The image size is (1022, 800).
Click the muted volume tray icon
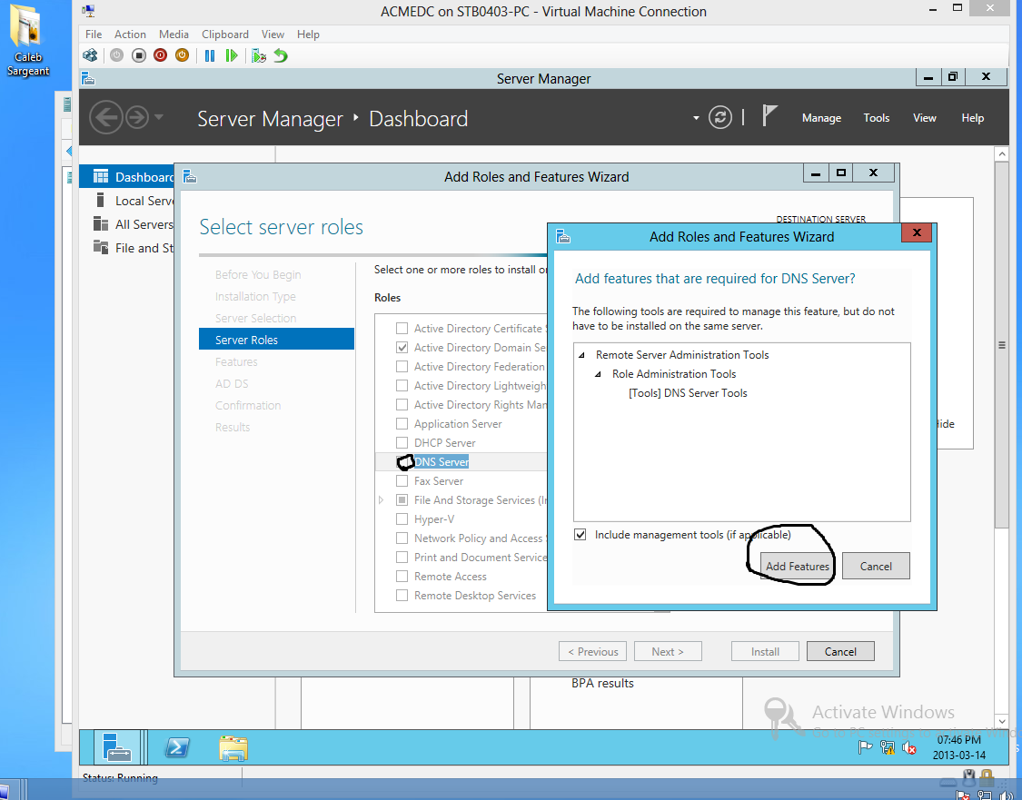click(909, 748)
